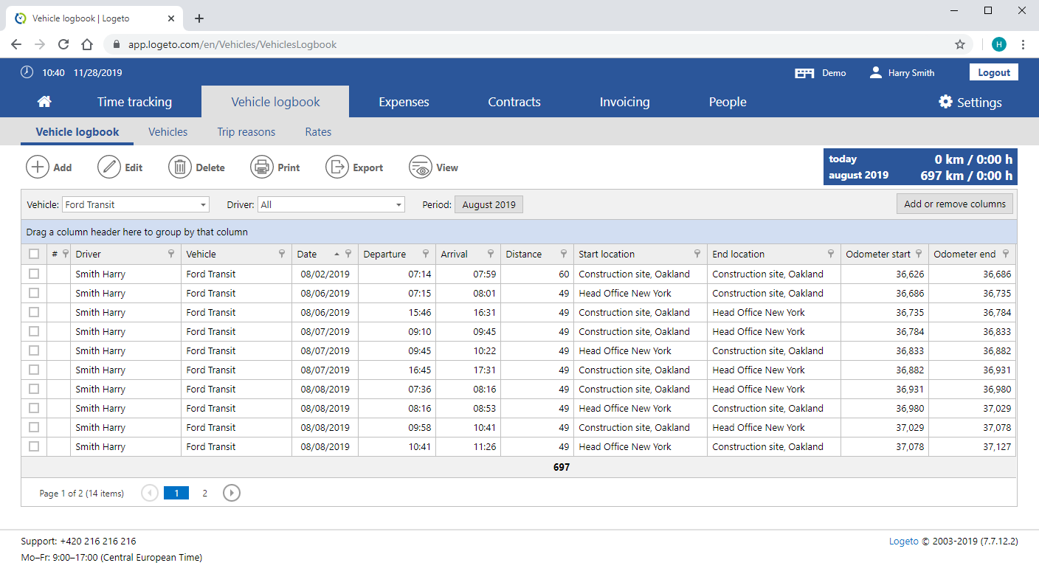Open the Driver dropdown showing All
1039x588 pixels.
(x=331, y=204)
